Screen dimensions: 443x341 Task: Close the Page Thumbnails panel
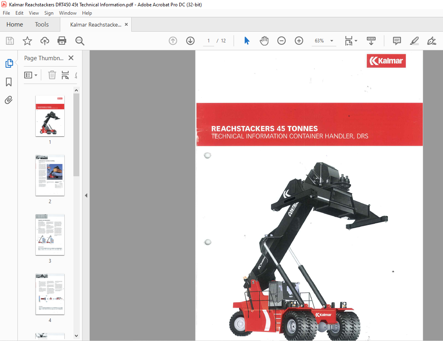coord(71,58)
